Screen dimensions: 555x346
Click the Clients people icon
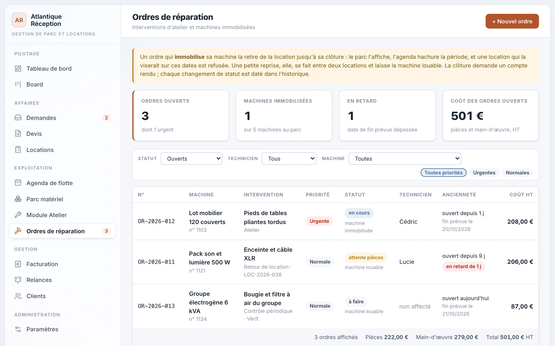pos(18,296)
